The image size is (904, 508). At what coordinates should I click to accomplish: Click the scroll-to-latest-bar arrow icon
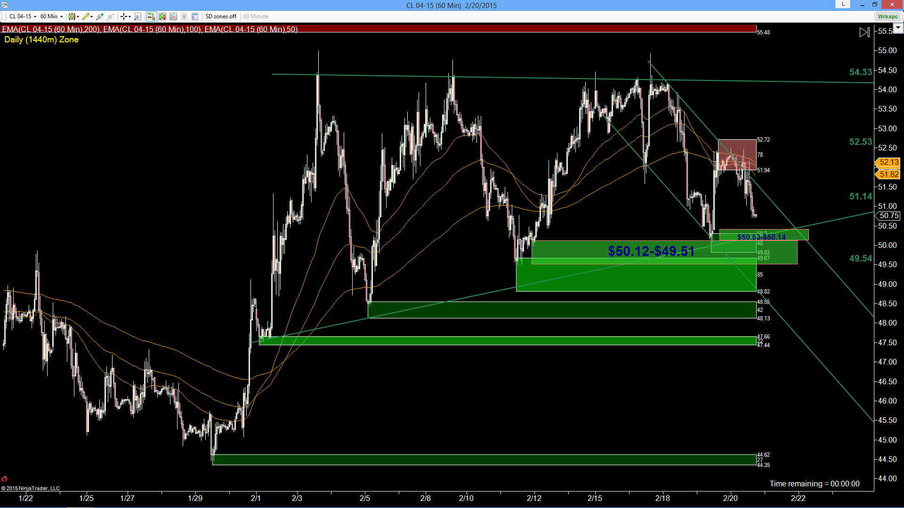click(864, 32)
